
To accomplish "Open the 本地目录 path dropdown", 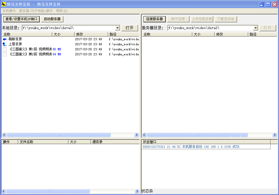I will (x=118, y=28).
